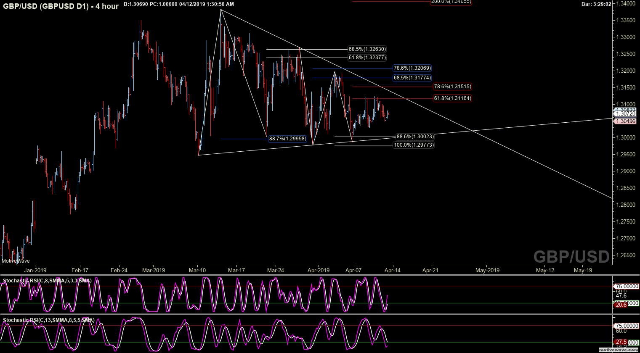Select the 68.5%(1.31774) Fibonacci label
The image size is (640, 353).
[412, 78]
